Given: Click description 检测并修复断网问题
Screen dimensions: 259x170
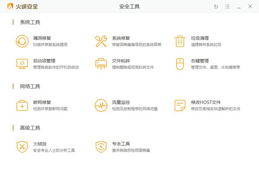Looking at the screenshot, I should click(50, 109).
